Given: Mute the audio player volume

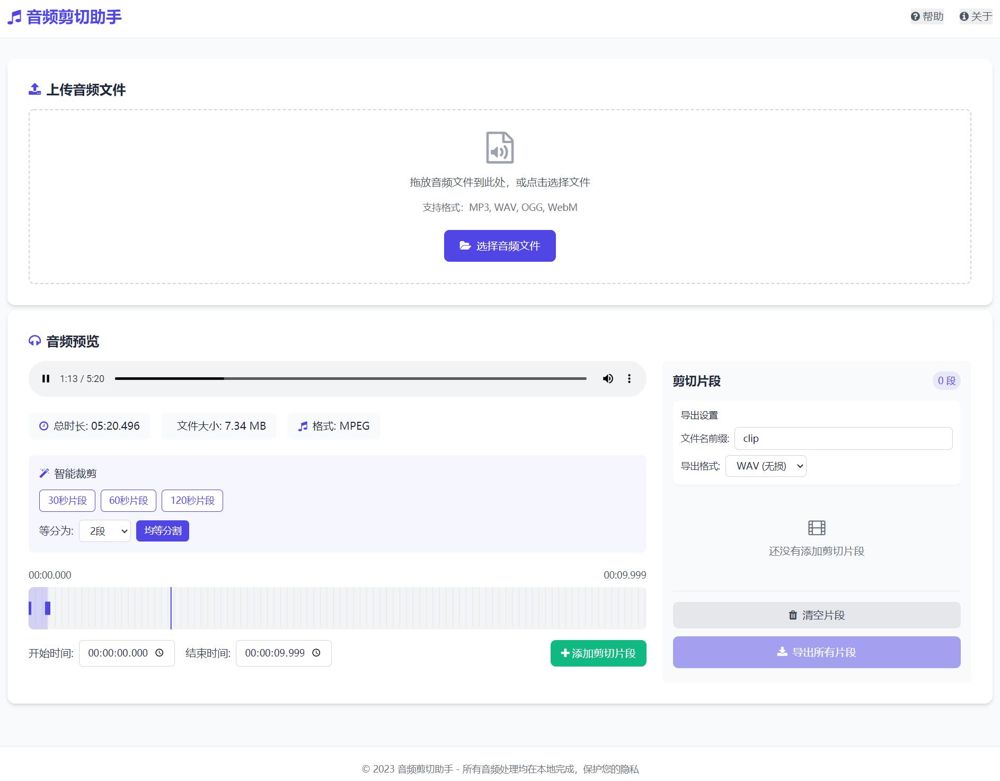Looking at the screenshot, I should (x=608, y=379).
